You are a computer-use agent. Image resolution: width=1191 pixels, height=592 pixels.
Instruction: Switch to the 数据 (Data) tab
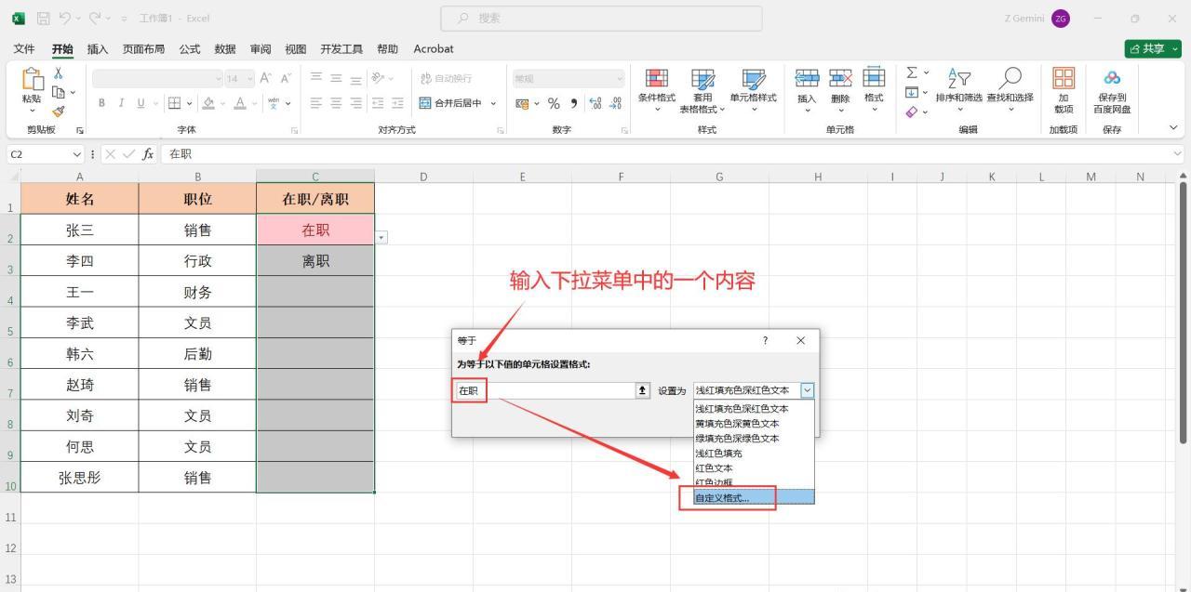pos(225,49)
